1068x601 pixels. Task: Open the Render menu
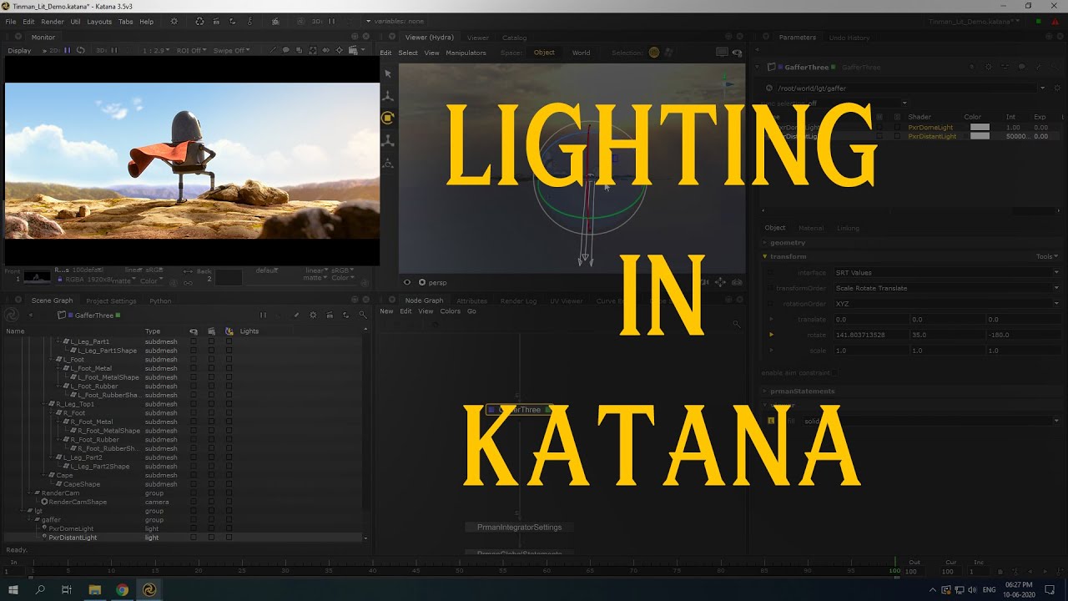(53, 22)
